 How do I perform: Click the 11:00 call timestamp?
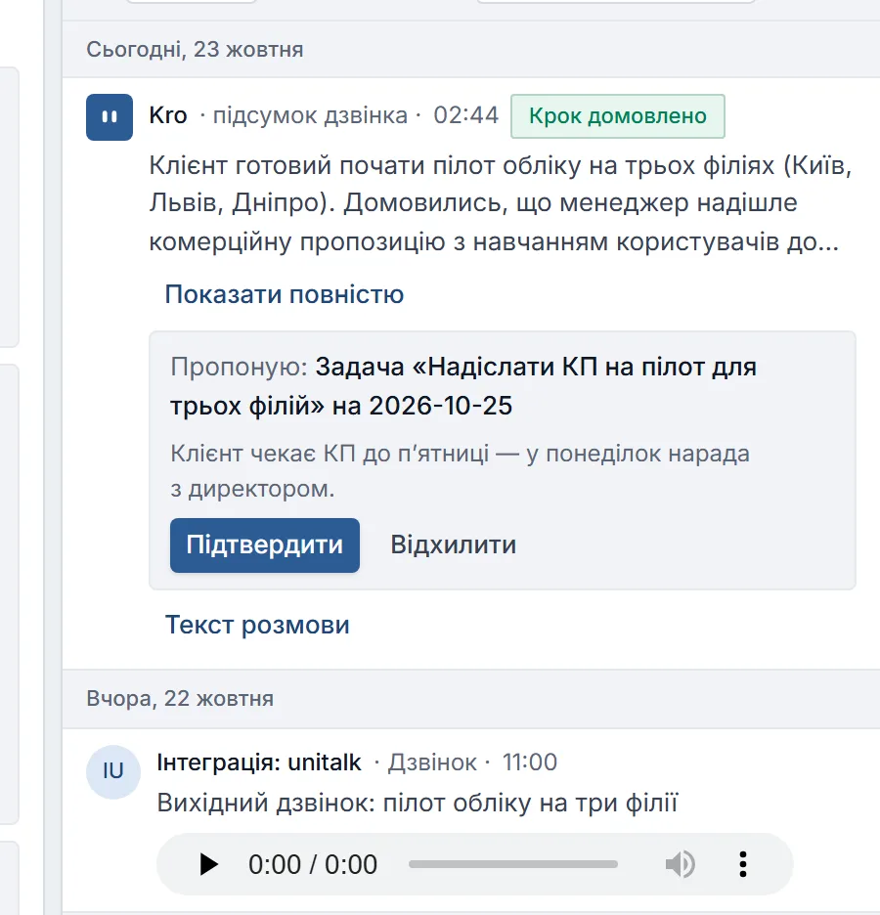pyautogui.click(x=530, y=762)
